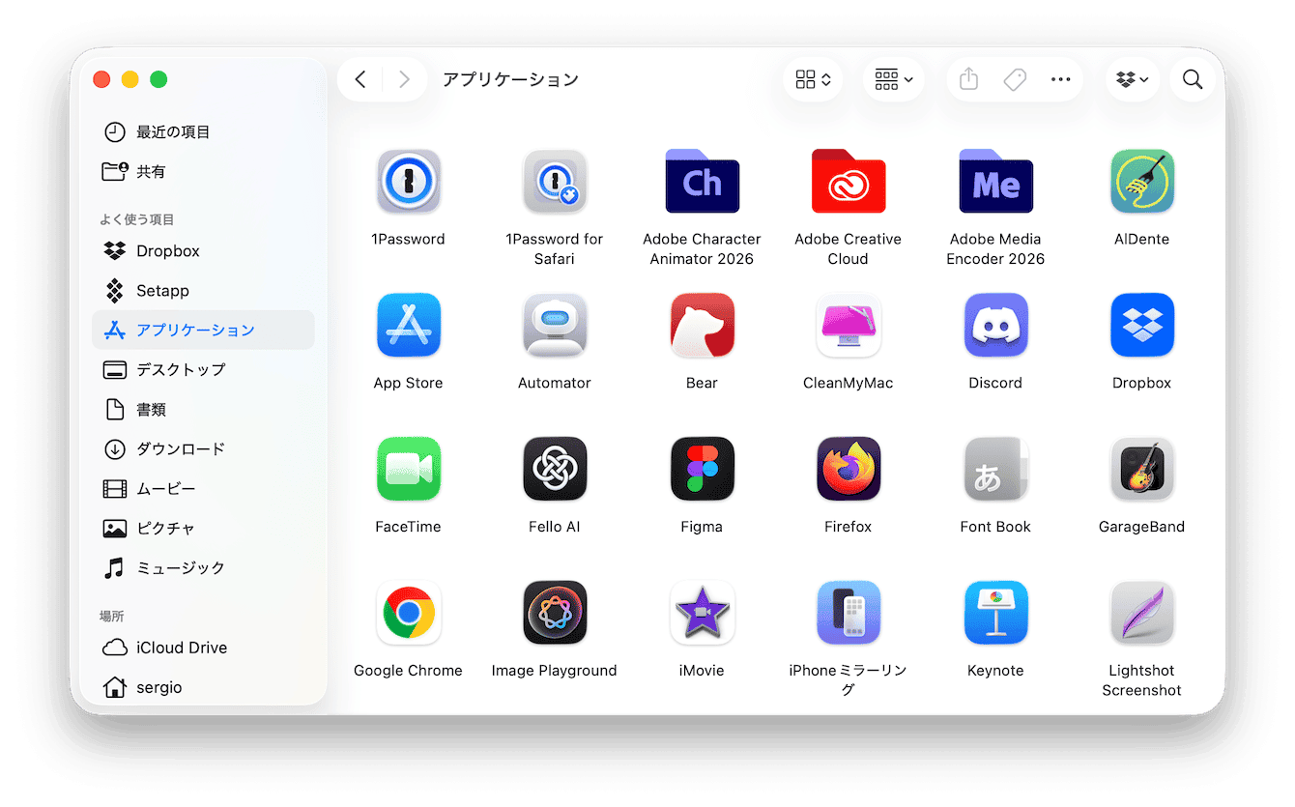1295x807 pixels.
Task: Open the Adobe Character Animator 2026 folder
Action: click(702, 181)
